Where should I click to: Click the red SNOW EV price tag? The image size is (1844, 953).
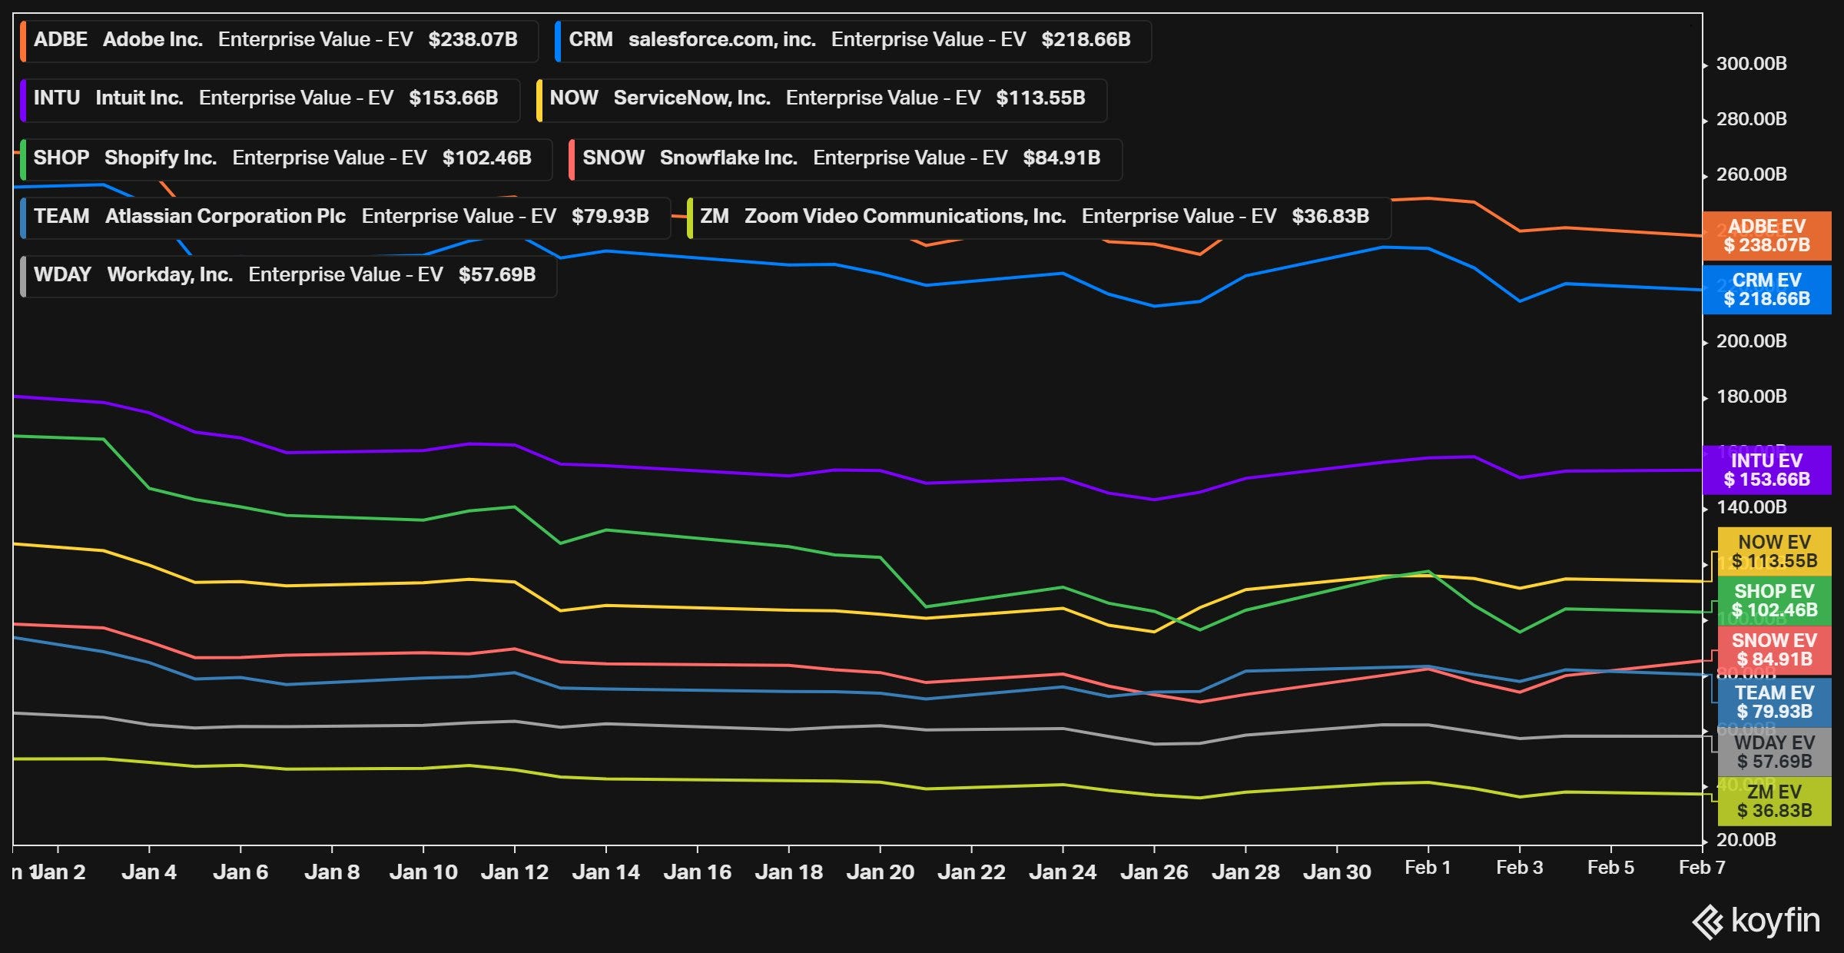tap(1774, 650)
